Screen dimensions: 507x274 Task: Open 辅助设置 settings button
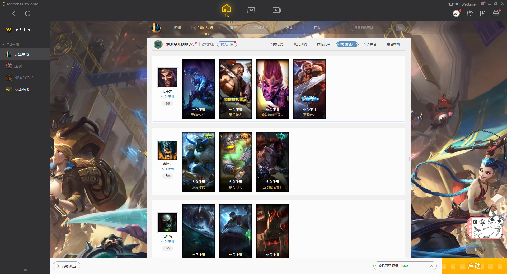coord(66,266)
